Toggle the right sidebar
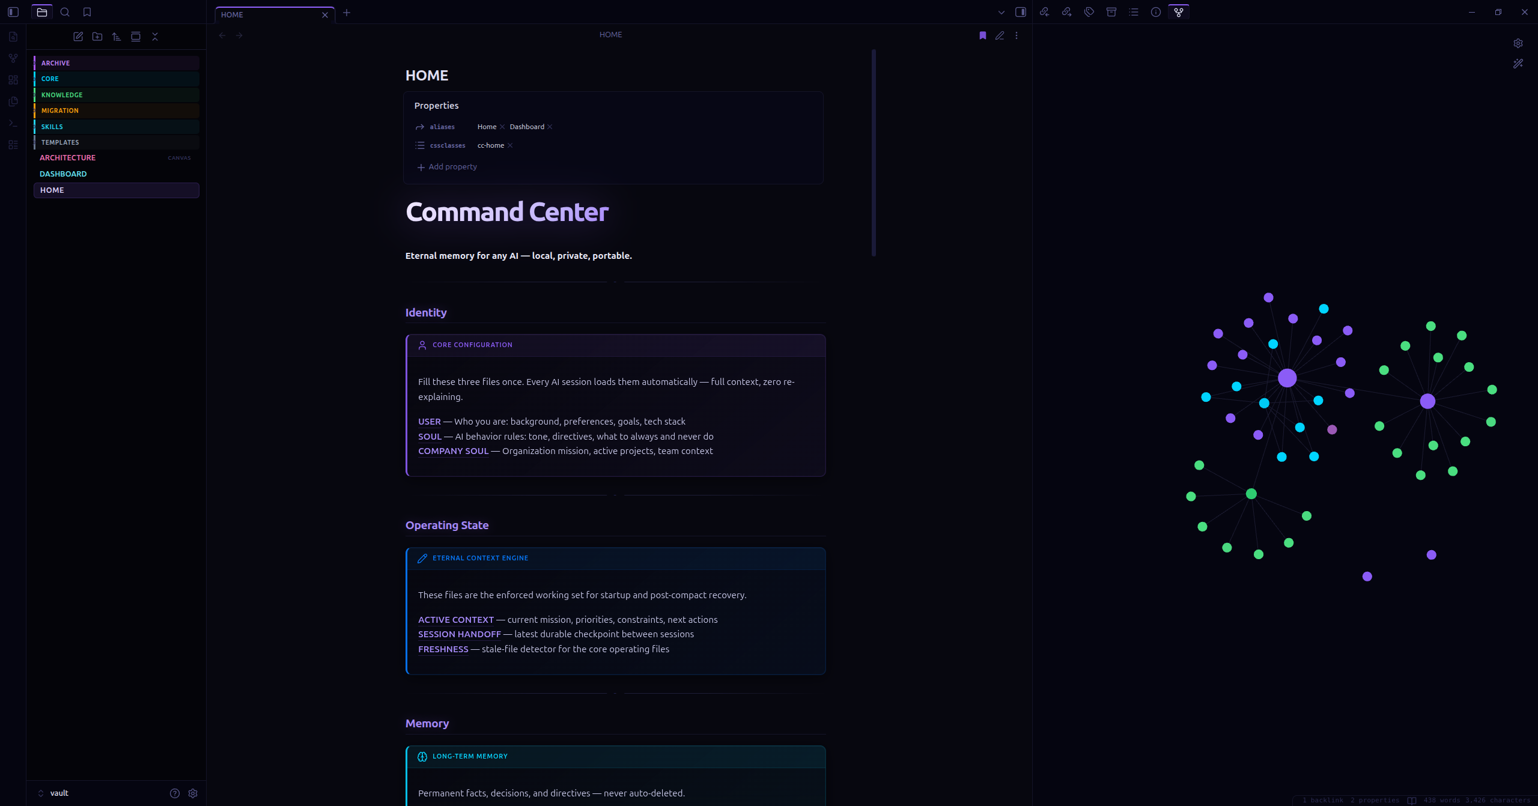 click(1020, 12)
